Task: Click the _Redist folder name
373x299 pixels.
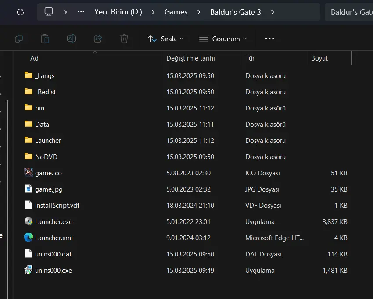Action: [46, 92]
